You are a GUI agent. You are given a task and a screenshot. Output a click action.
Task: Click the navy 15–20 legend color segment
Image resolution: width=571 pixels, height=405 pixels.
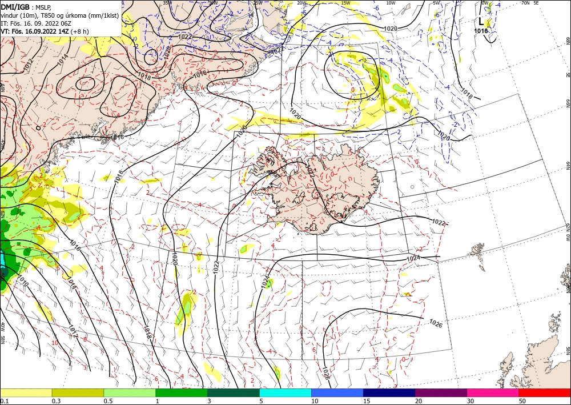[x=389, y=392]
